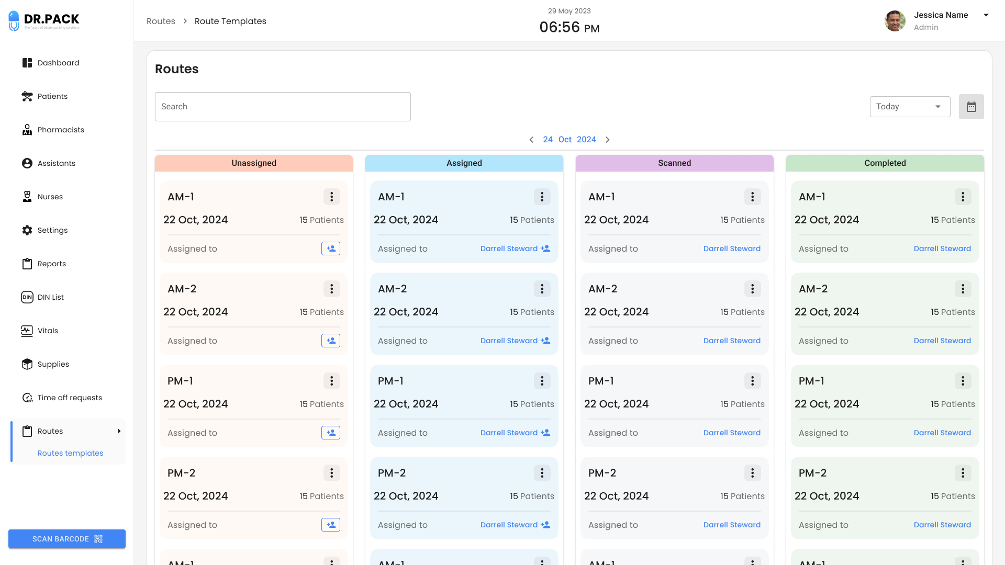Image resolution: width=1005 pixels, height=565 pixels.
Task: Click Darrell Steward link on Completed AM-2
Action: [942, 341]
